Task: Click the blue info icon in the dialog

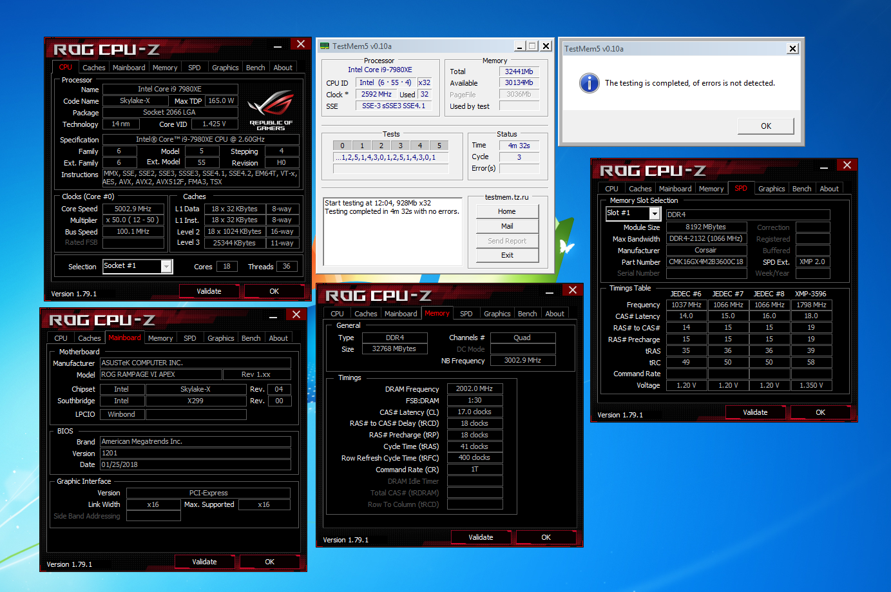Action: tap(589, 83)
